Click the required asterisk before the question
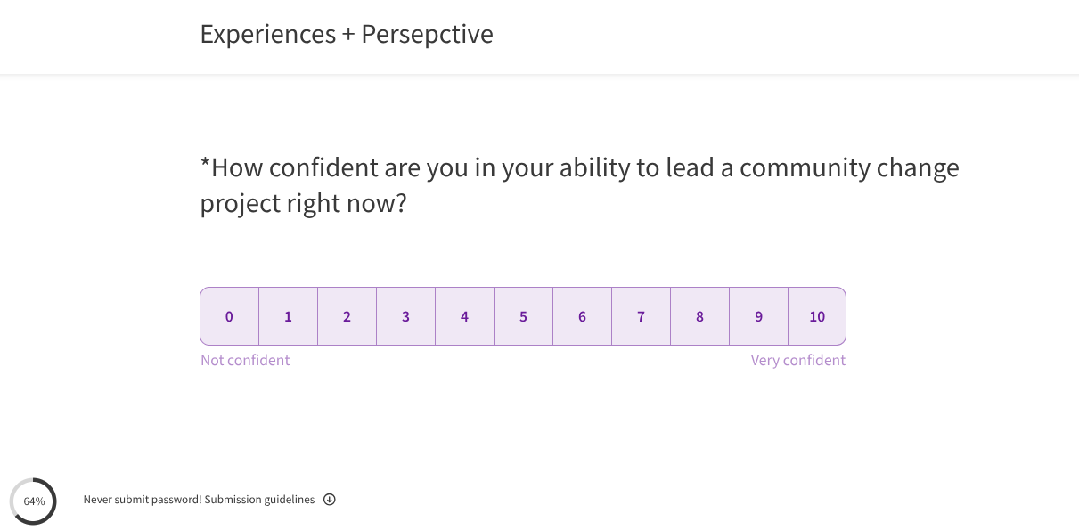The image size is (1079, 530). coord(205,166)
